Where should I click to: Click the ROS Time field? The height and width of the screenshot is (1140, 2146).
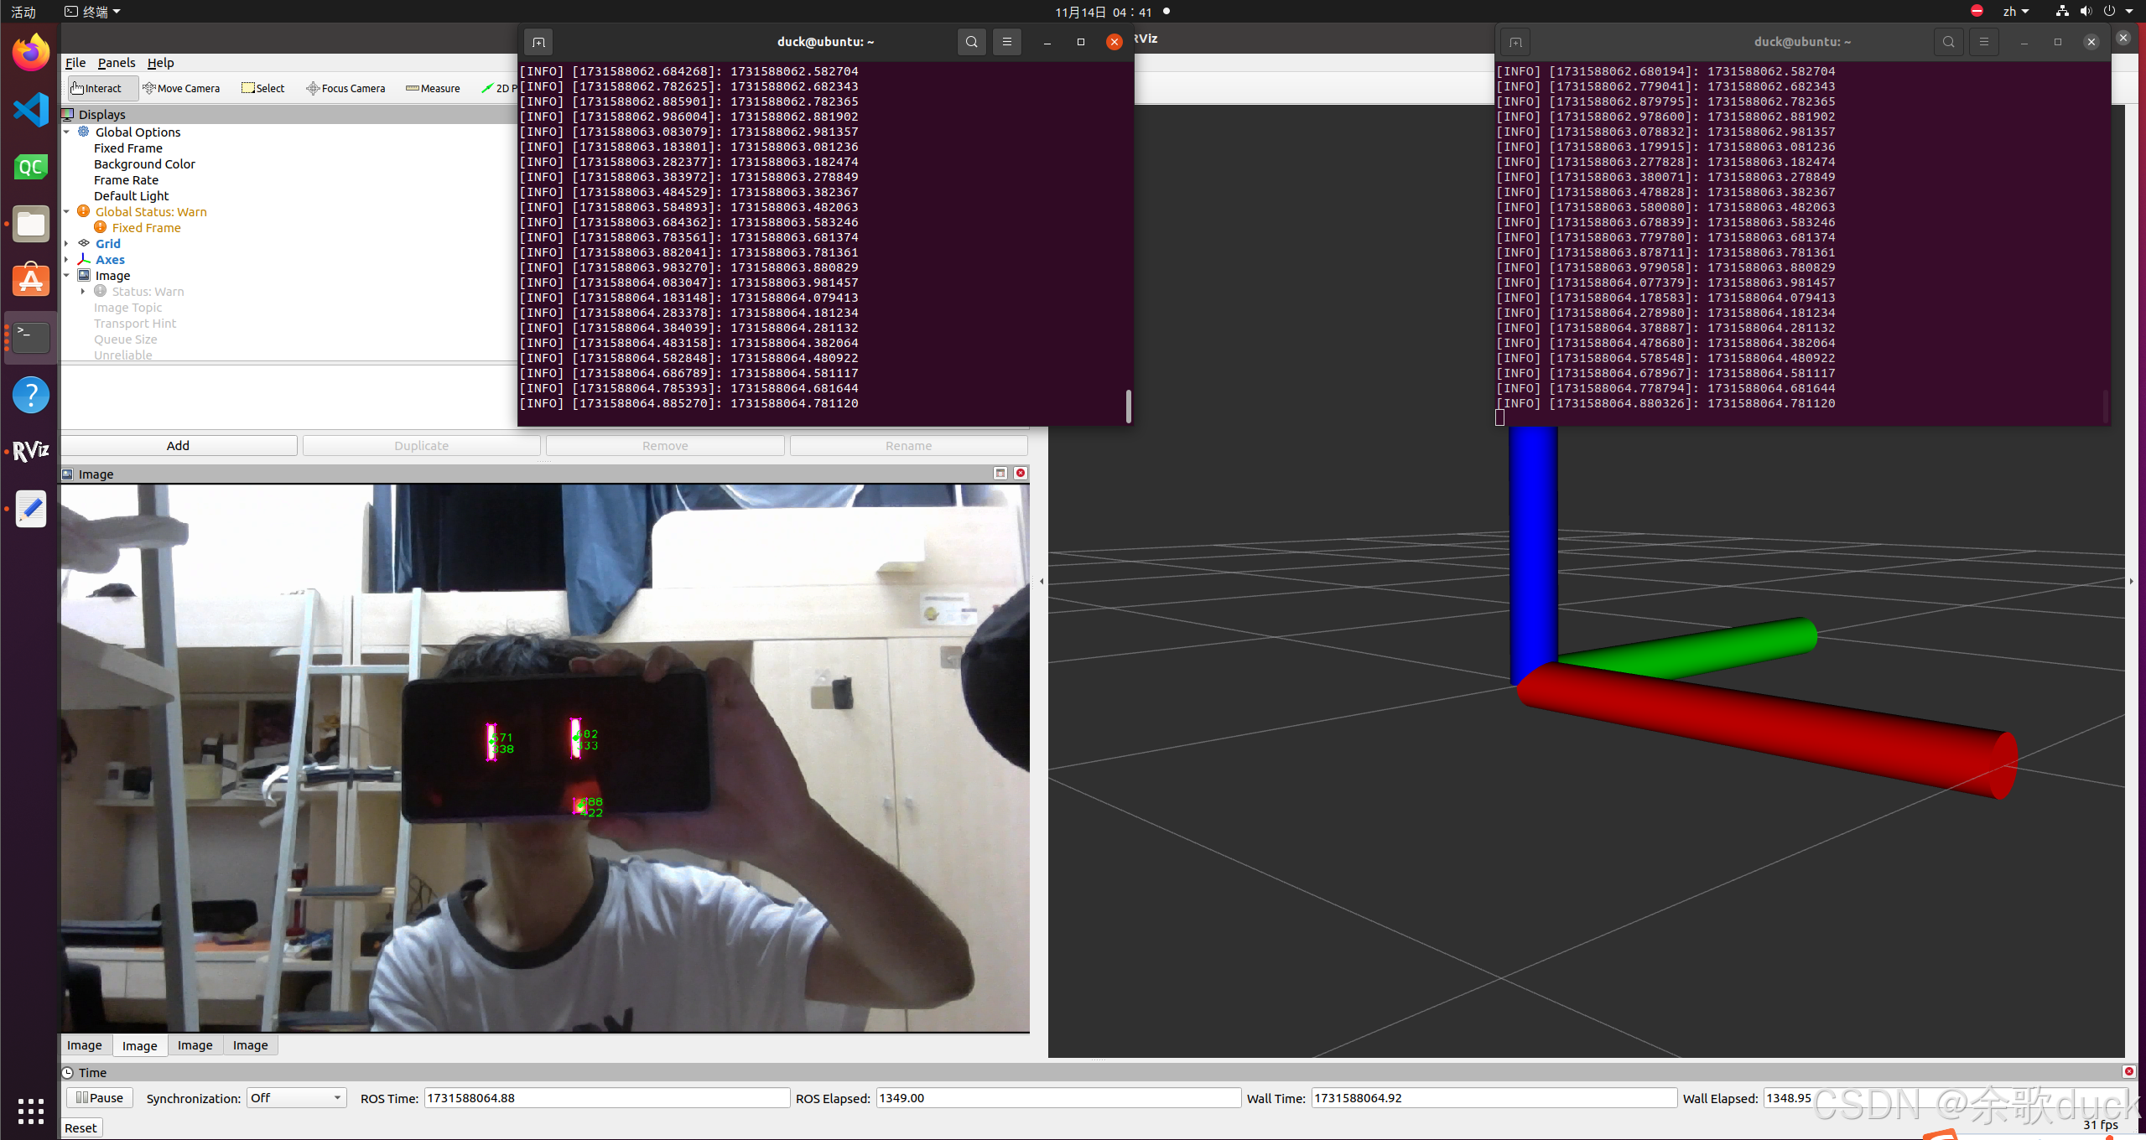tap(606, 1098)
